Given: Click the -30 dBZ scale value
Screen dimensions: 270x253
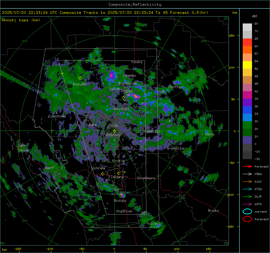Looking at the screenshot, I should point(257,159).
